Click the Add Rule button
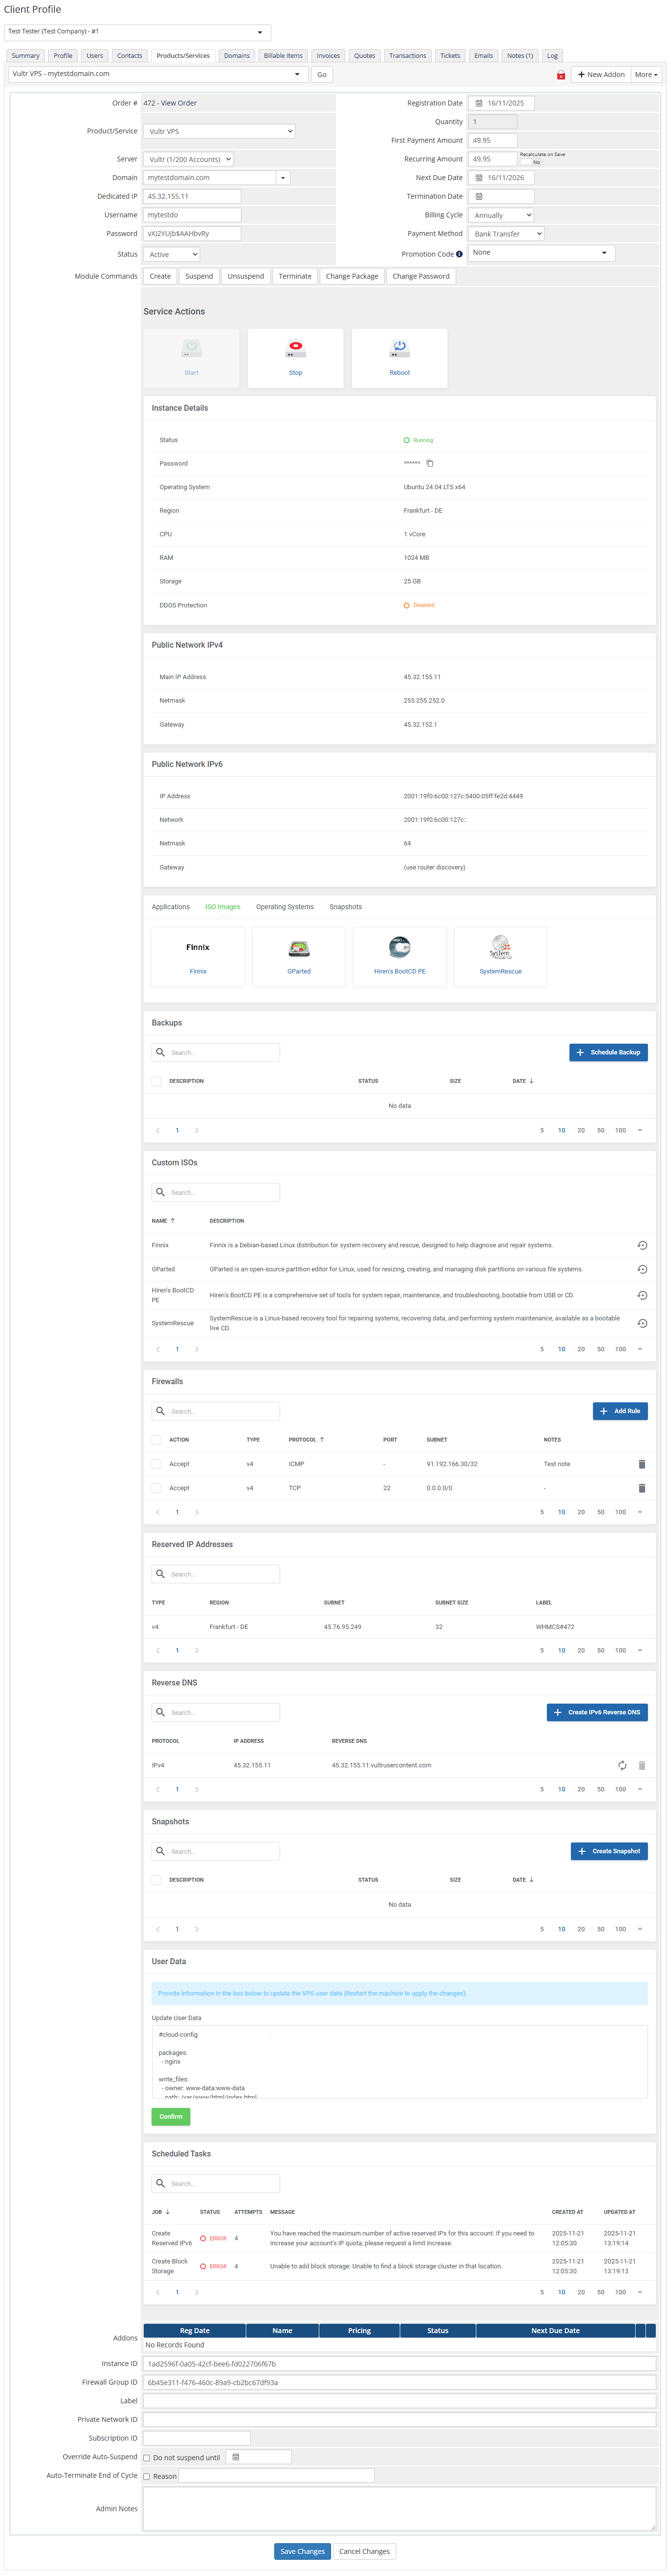Viewport: 671px width, 2576px height. coord(620,1411)
